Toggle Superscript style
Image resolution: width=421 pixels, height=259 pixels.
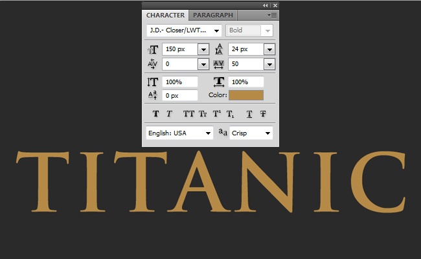tap(217, 114)
